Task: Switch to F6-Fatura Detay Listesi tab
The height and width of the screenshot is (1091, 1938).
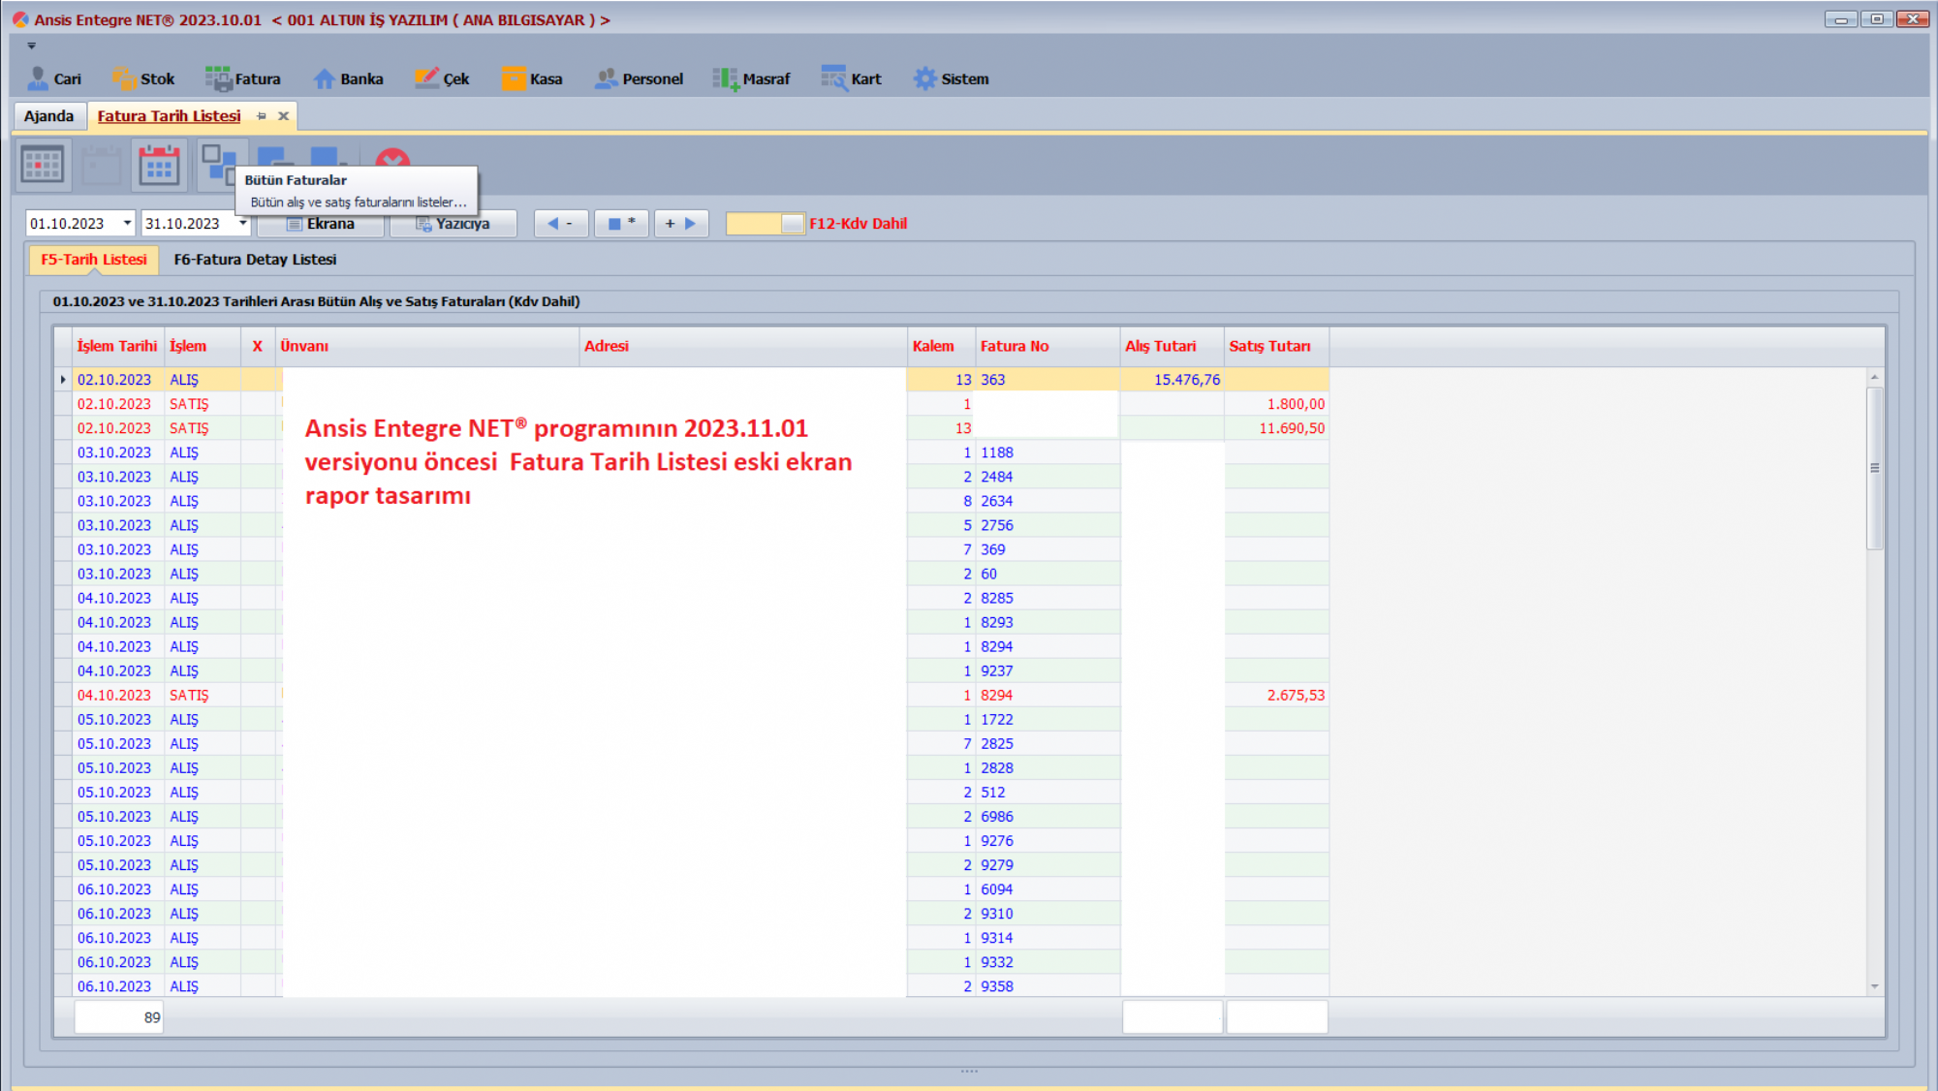Action: coord(255,260)
